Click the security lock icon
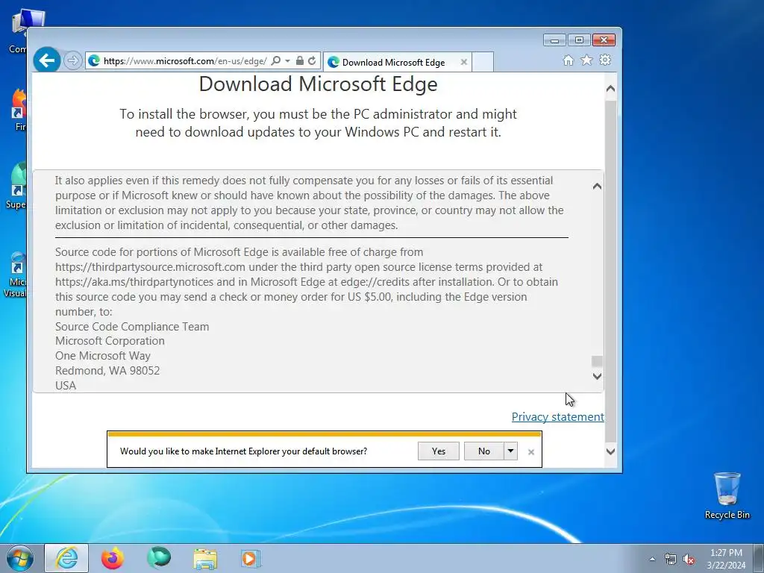 (300, 61)
